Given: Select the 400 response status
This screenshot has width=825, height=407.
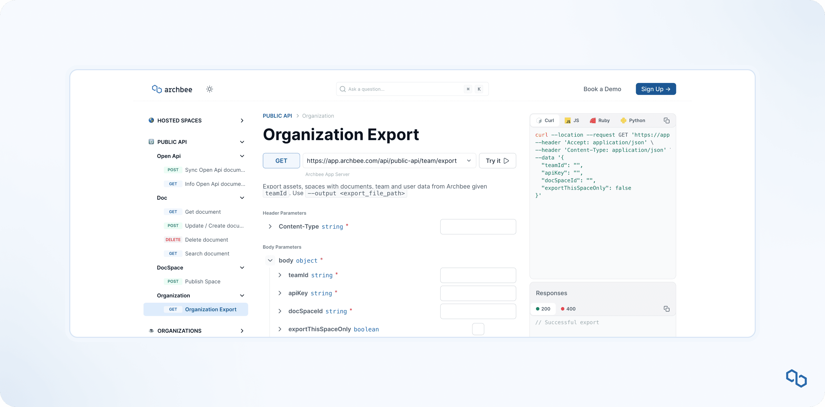Looking at the screenshot, I should pyautogui.click(x=568, y=309).
